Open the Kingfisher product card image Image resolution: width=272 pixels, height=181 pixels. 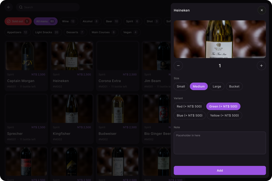[x=72, y=109]
